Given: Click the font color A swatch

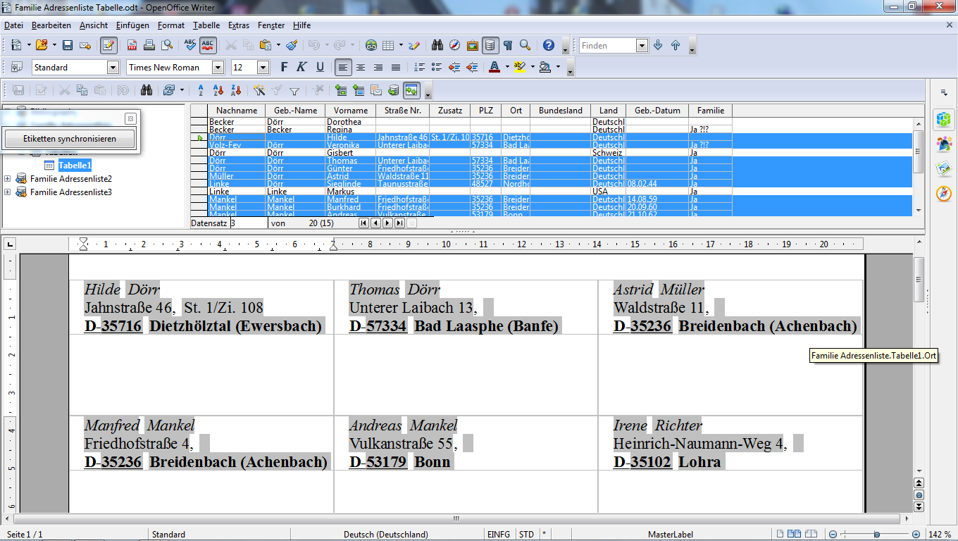Looking at the screenshot, I should point(494,68).
